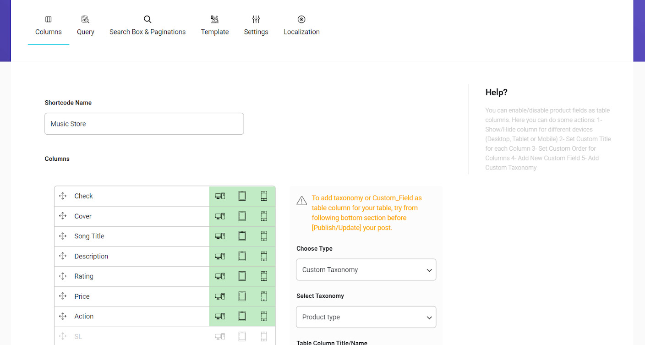The width and height of the screenshot is (645, 345).
Task: Grab the move handle for Cover column
Action: point(63,216)
